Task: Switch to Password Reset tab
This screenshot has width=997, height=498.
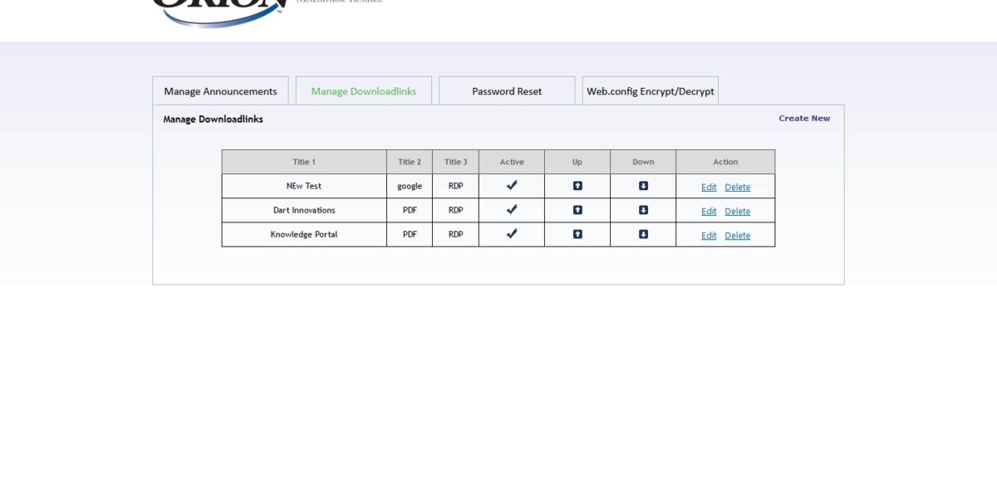Action: (x=507, y=91)
